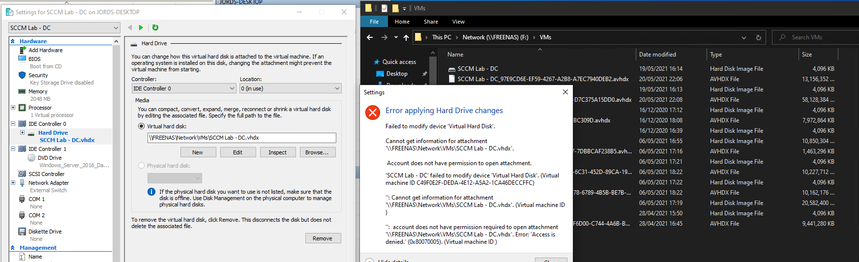Viewport: 859px width, 262px height.
Task: Select the Diskette Drive icon
Action: pyautogui.click(x=22, y=232)
